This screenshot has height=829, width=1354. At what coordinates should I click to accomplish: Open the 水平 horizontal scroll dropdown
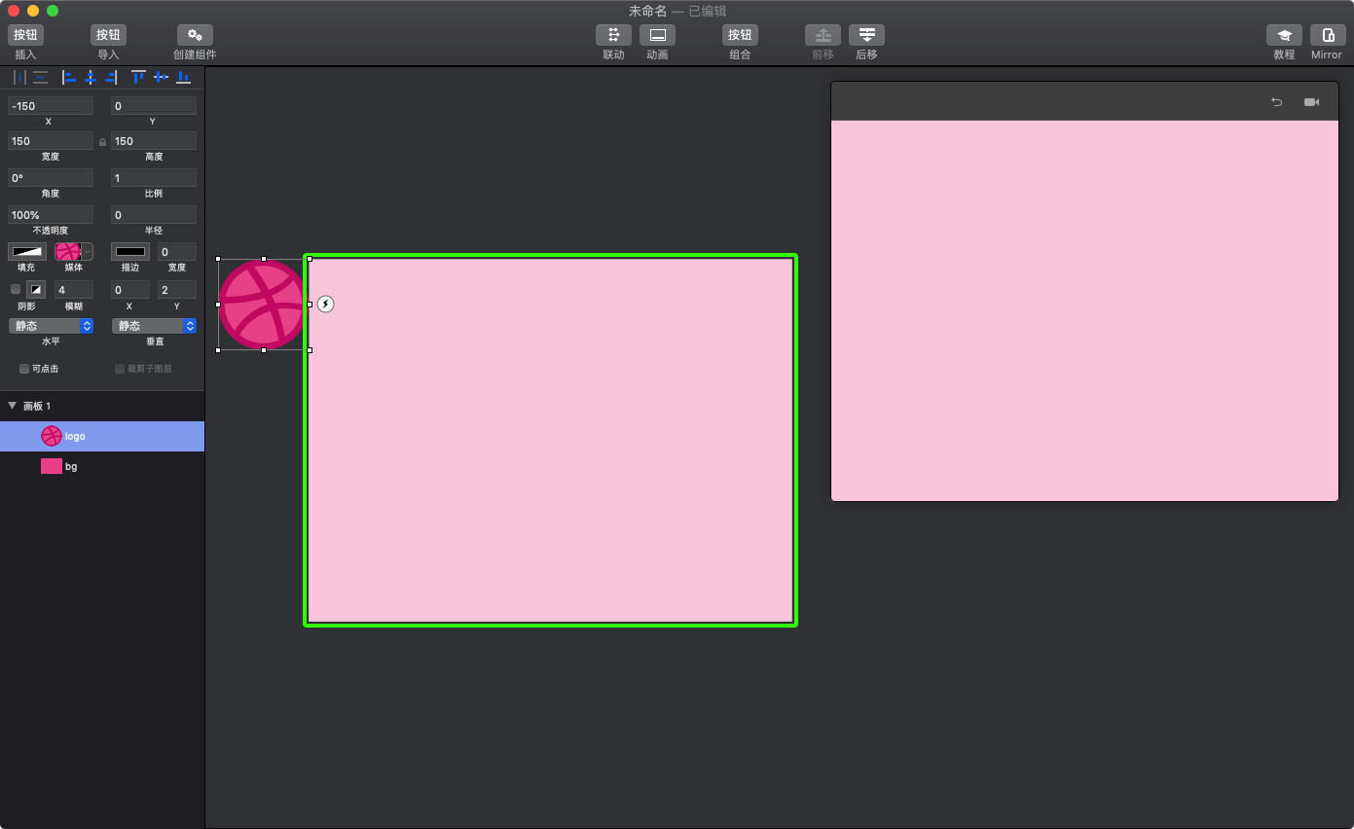pos(51,326)
